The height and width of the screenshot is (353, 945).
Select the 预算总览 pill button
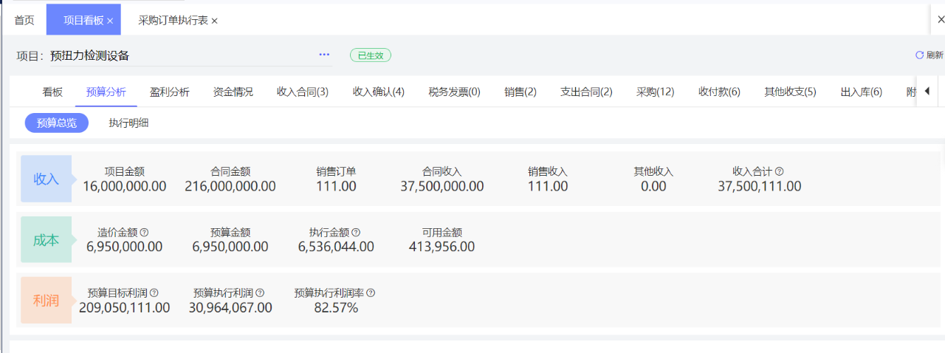pos(57,123)
